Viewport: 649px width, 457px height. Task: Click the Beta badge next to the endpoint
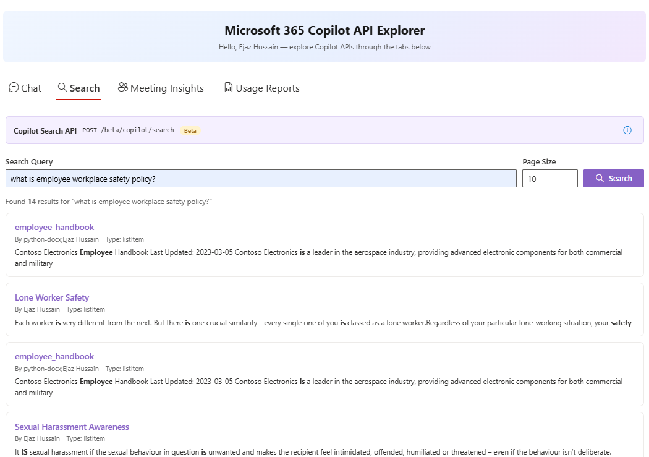[x=190, y=130]
